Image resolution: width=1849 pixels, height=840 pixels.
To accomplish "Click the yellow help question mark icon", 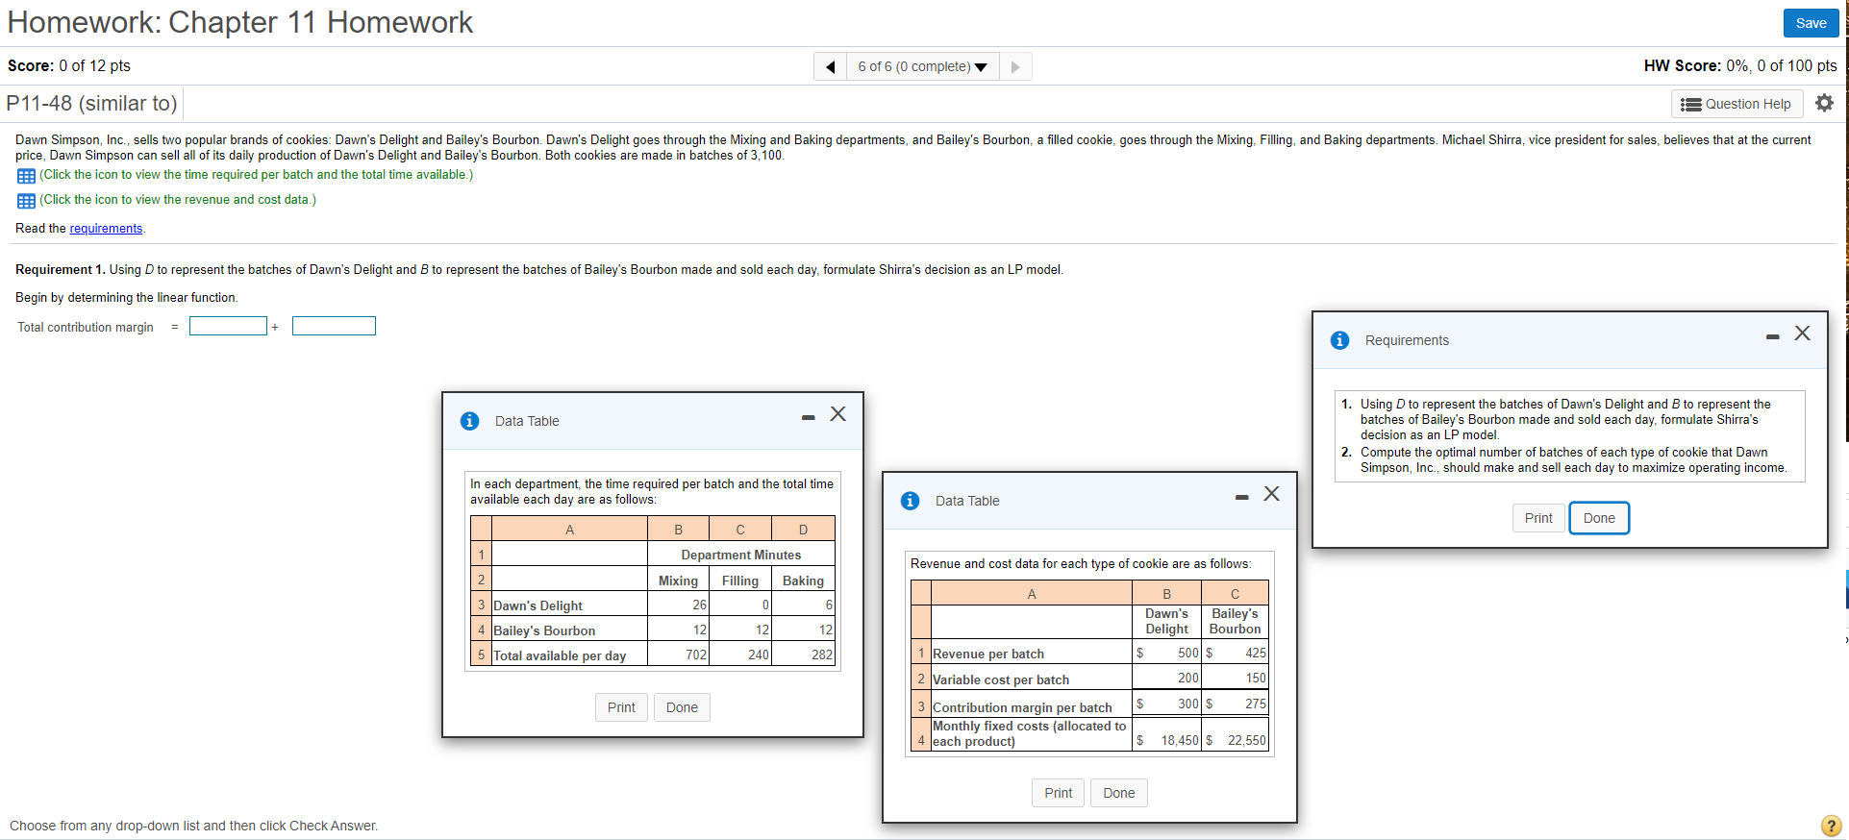I will (x=1832, y=826).
